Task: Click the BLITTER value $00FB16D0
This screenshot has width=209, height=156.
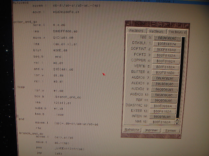Action: (x=165, y=73)
